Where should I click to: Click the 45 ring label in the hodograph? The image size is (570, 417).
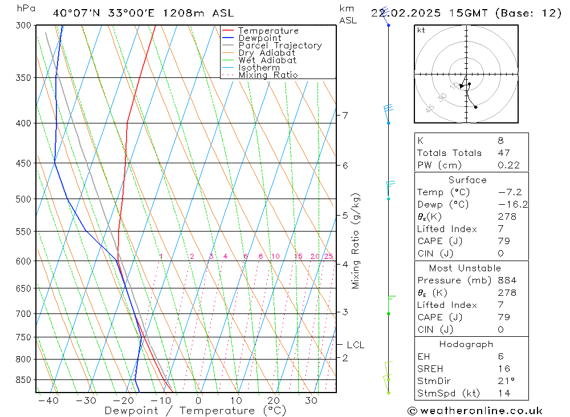click(x=430, y=108)
